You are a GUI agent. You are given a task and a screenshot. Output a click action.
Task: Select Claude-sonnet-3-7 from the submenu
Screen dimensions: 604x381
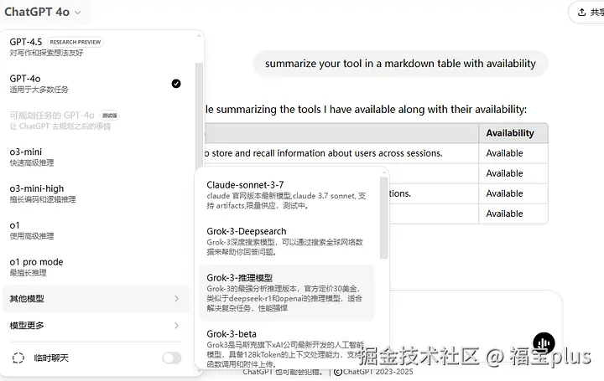287,195
